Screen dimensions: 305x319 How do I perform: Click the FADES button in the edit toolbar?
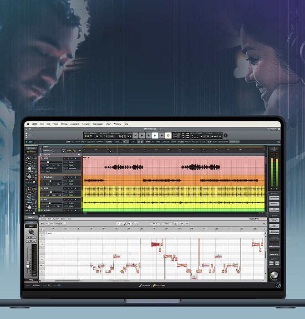click(181, 142)
